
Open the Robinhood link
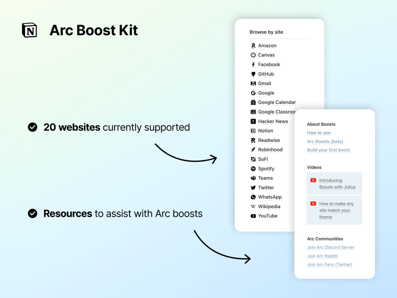270,150
